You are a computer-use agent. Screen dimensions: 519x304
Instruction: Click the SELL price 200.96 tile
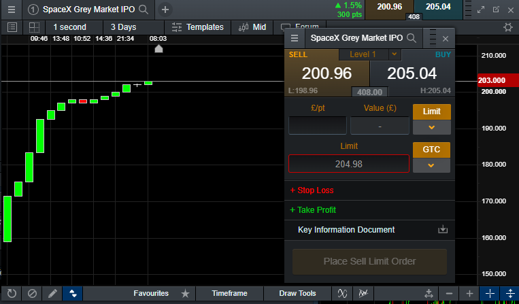(327, 73)
